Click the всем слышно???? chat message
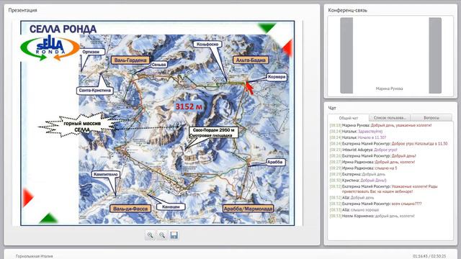Screen dimensions: 461x259 pos(375,204)
